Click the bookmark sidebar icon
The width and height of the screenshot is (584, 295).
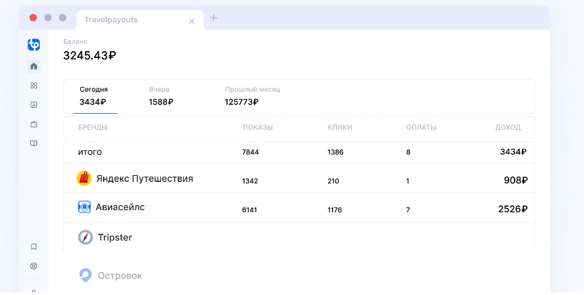34,247
